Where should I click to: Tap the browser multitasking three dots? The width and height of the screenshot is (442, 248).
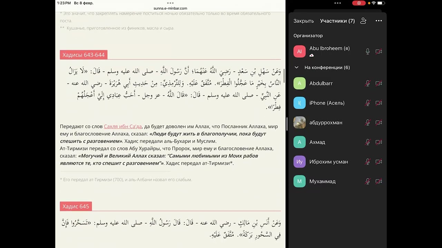pyautogui.click(x=170, y=3)
